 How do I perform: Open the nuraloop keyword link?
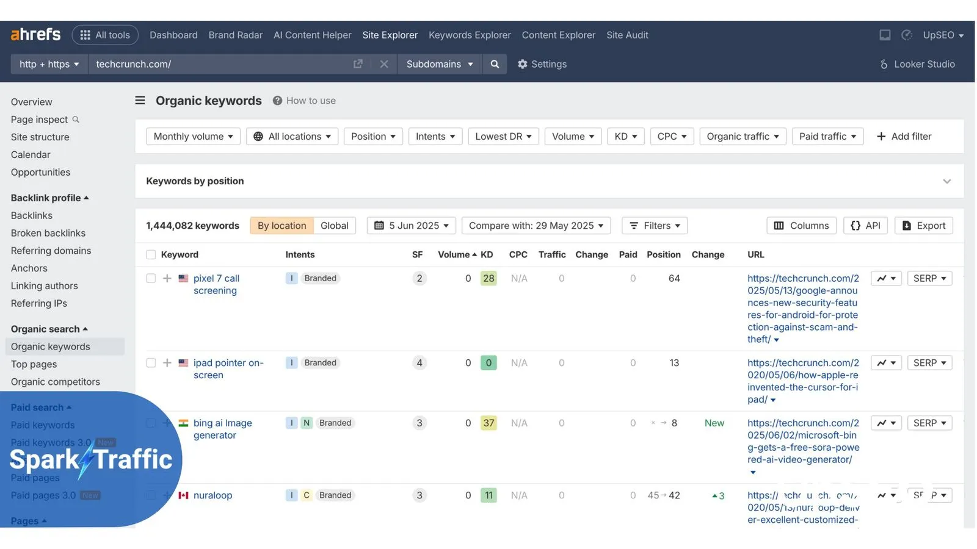(x=212, y=495)
